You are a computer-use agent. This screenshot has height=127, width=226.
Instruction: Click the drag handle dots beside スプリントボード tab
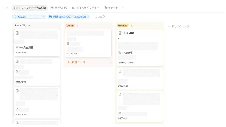point(8,8)
